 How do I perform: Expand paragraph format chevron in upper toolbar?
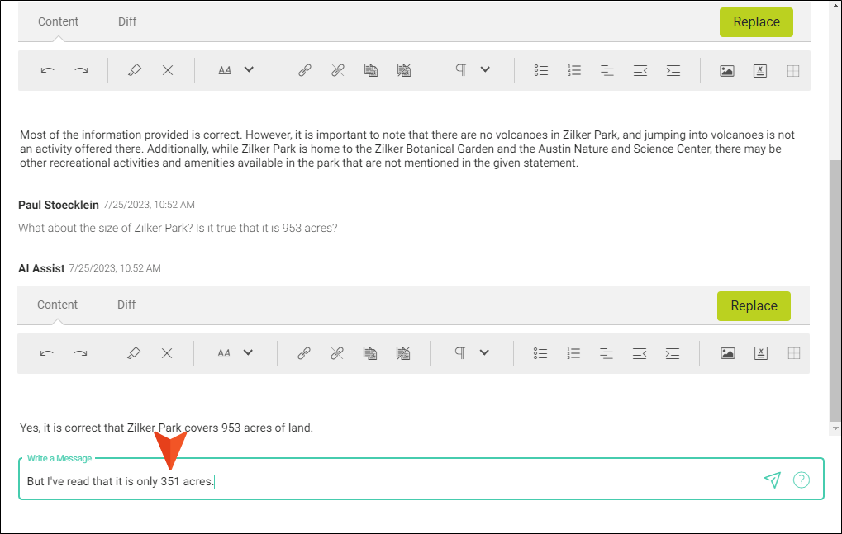(x=485, y=69)
